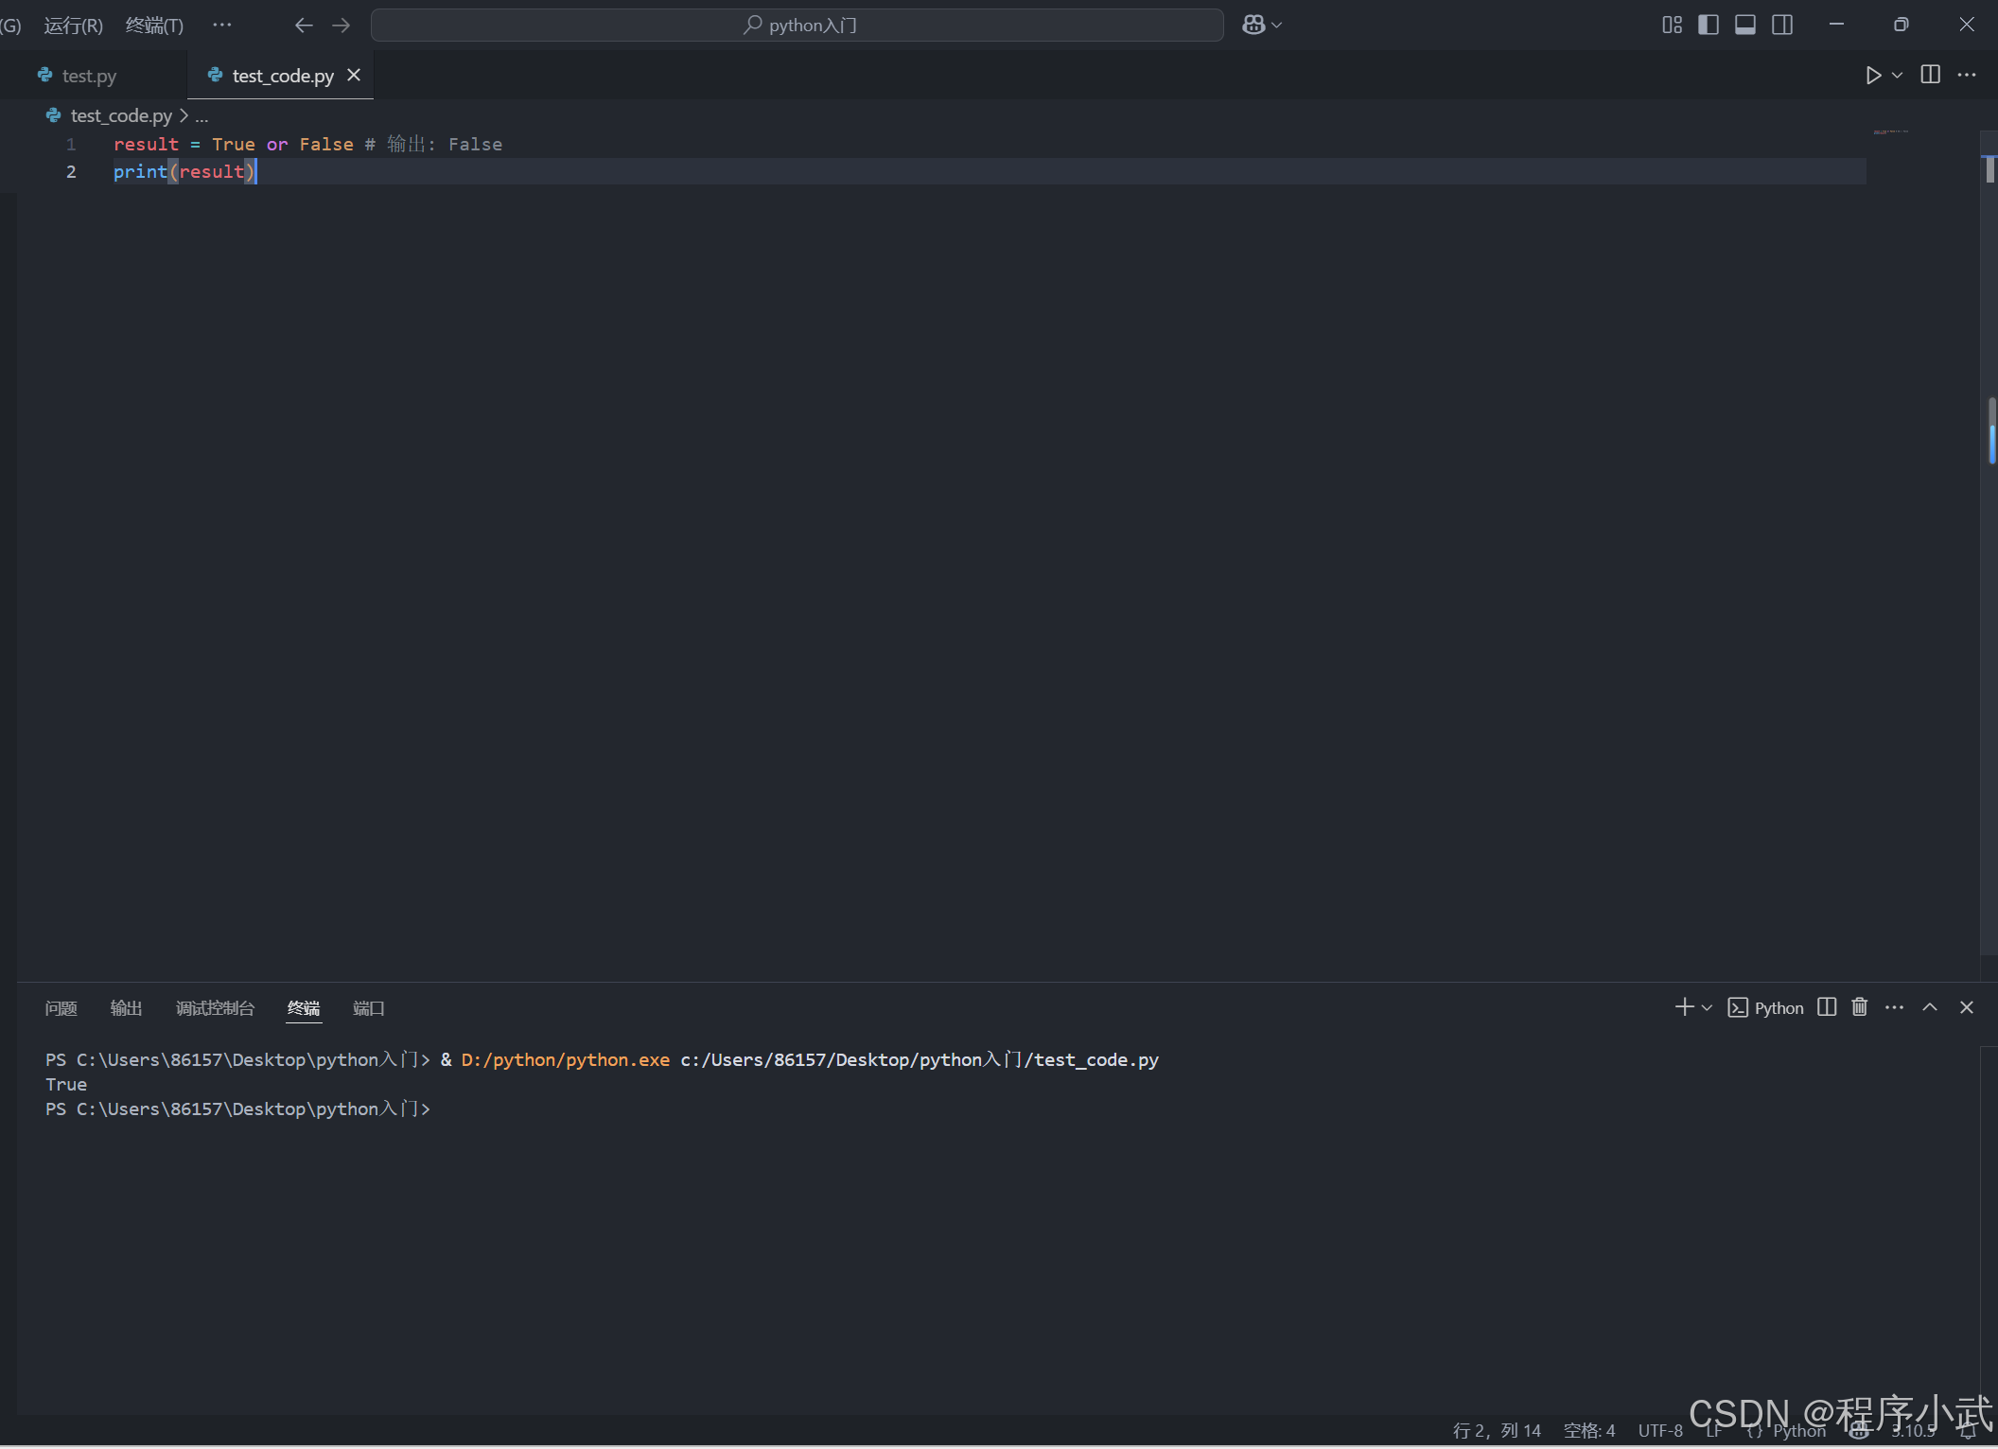
Task: Go back with left arrow
Action: pos(304,26)
